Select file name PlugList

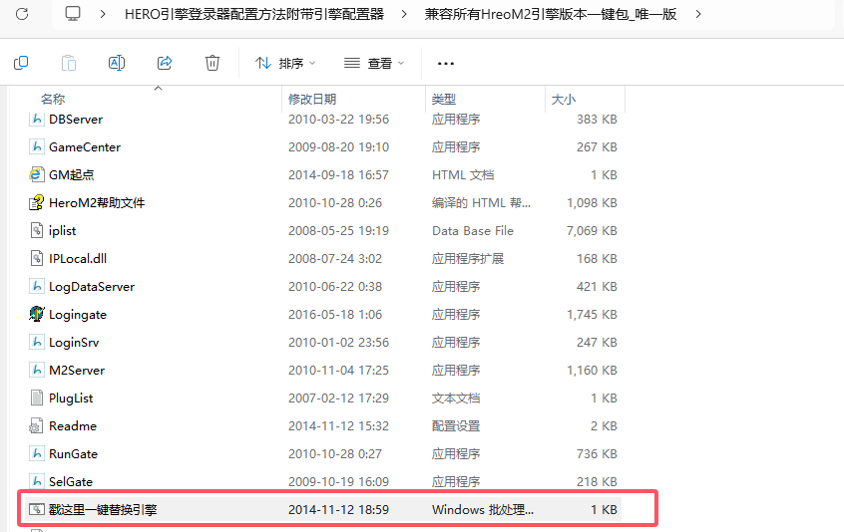coord(71,399)
